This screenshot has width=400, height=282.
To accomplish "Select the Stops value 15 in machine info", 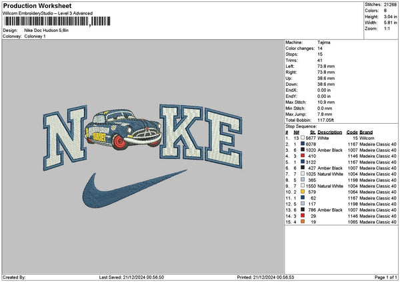I will click(x=320, y=55).
